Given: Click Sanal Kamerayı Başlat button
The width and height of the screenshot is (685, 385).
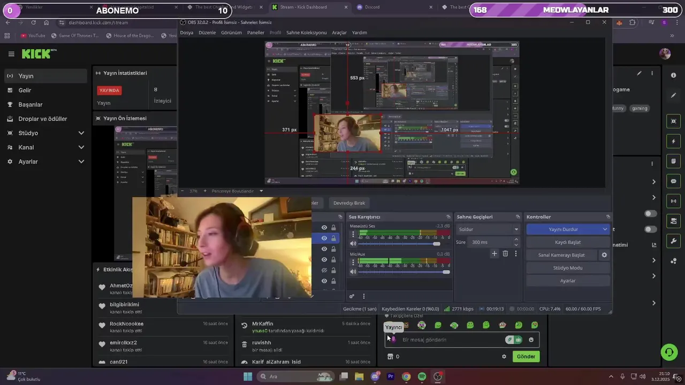Looking at the screenshot, I should tap(561, 255).
